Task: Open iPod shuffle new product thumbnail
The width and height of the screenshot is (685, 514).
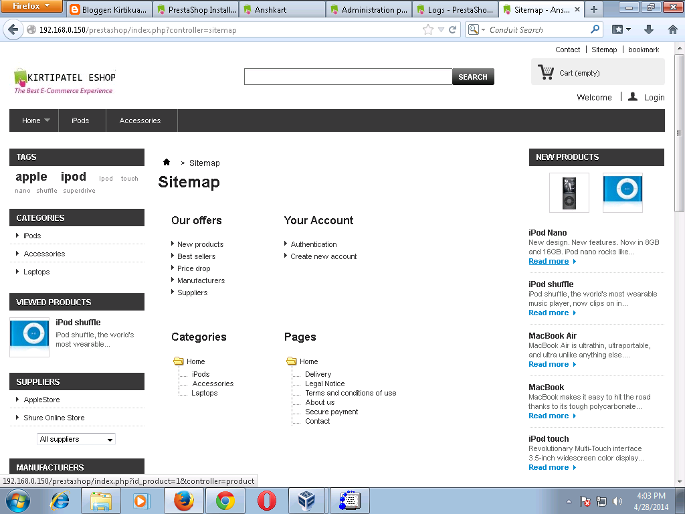Action: 623,193
